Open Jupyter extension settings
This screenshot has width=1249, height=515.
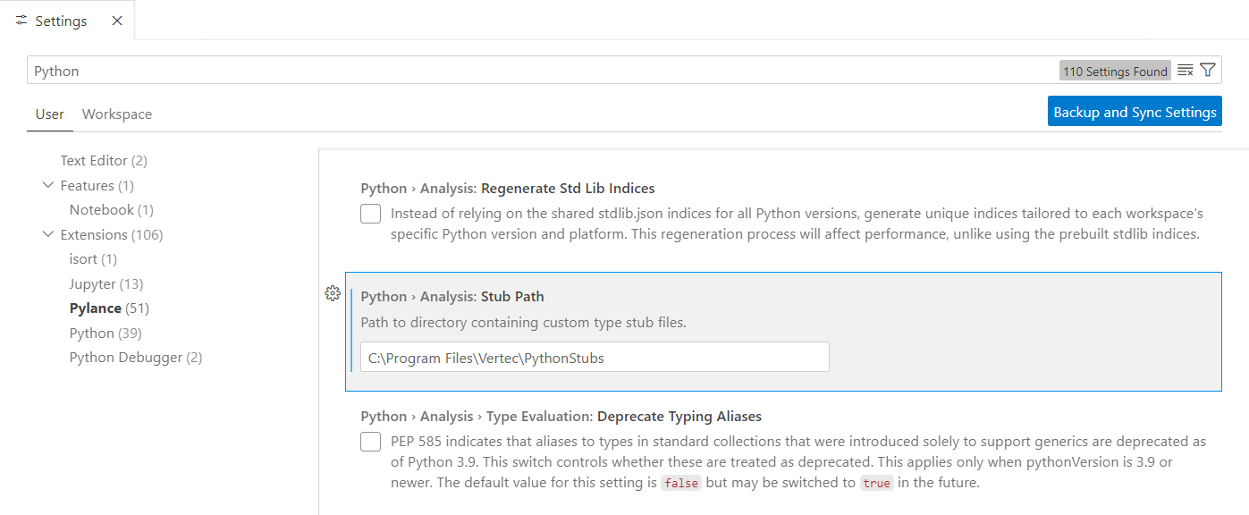[x=105, y=284]
